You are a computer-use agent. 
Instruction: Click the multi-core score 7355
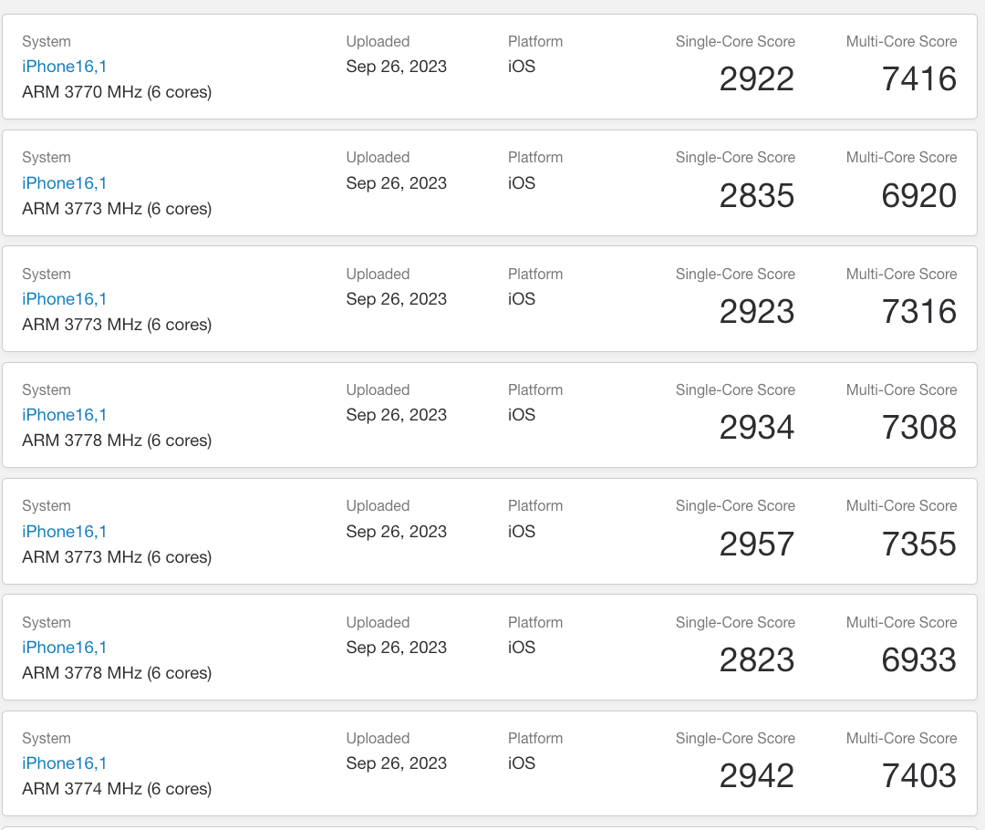(918, 544)
